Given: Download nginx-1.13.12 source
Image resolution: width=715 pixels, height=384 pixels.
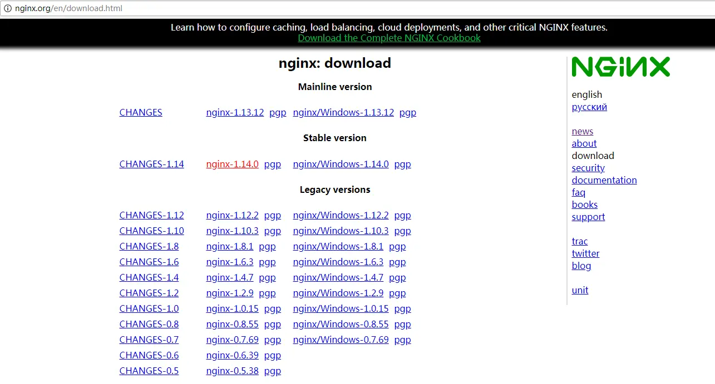Looking at the screenshot, I should pos(235,112).
